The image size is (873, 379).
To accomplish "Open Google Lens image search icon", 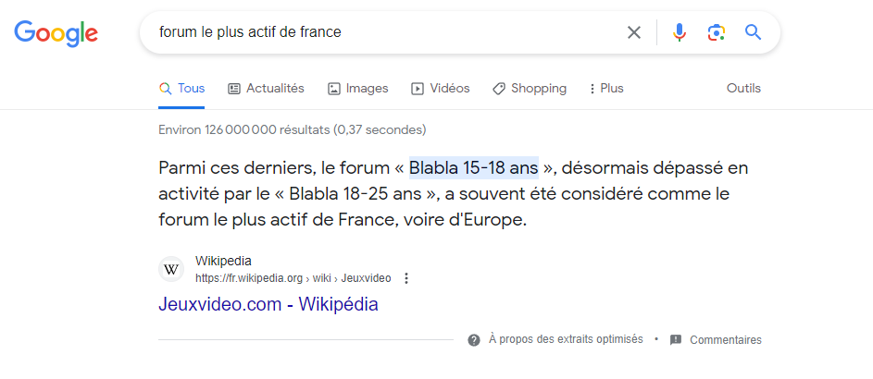I will click(x=716, y=32).
